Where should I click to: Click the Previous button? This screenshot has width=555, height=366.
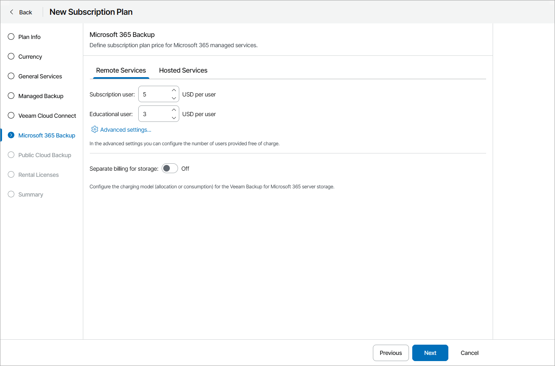coord(391,353)
